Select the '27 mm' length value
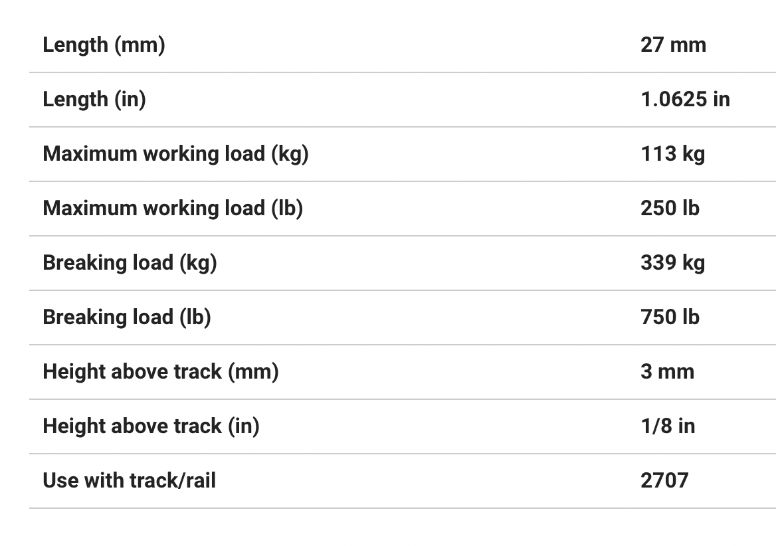776x546 pixels. click(673, 45)
